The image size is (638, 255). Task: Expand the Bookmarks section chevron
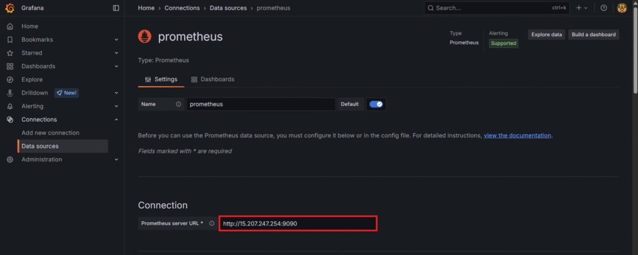pyautogui.click(x=117, y=40)
